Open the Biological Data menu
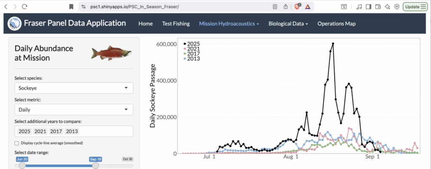This screenshot has width=431, height=169. (288, 24)
